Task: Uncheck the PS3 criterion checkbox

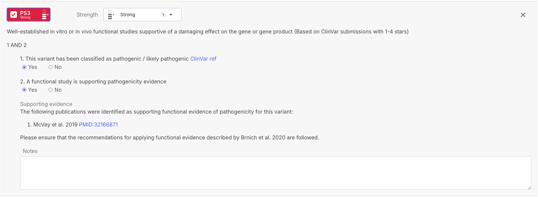Action: click(14, 15)
